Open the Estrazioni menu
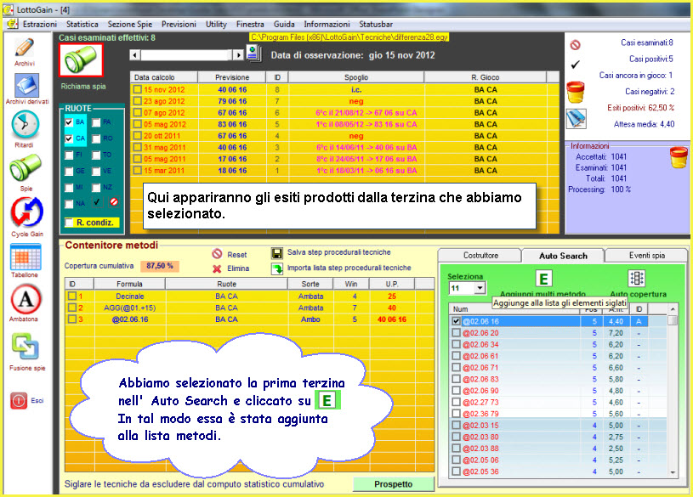This screenshot has width=693, height=497. point(40,25)
